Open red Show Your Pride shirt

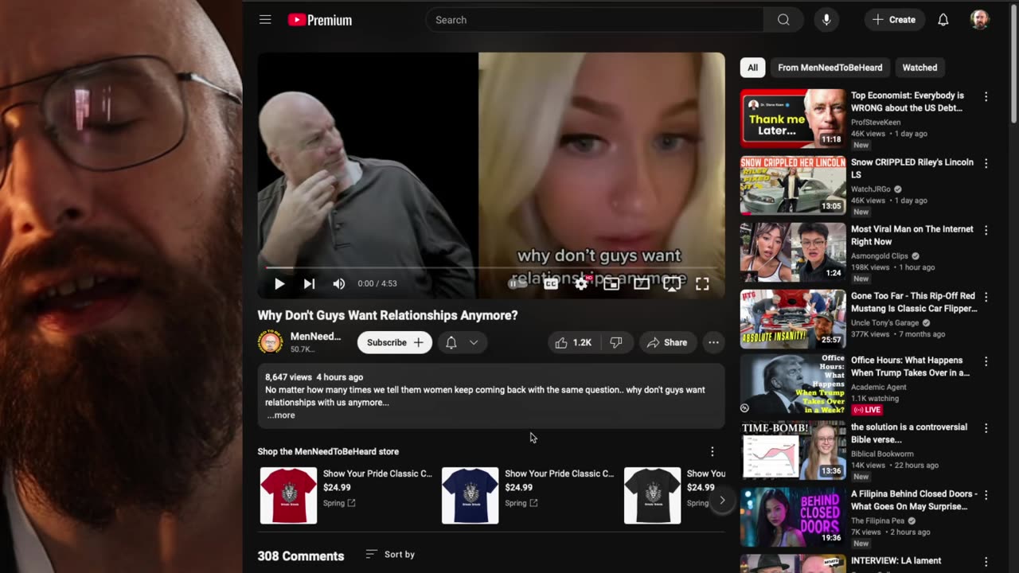coord(288,496)
